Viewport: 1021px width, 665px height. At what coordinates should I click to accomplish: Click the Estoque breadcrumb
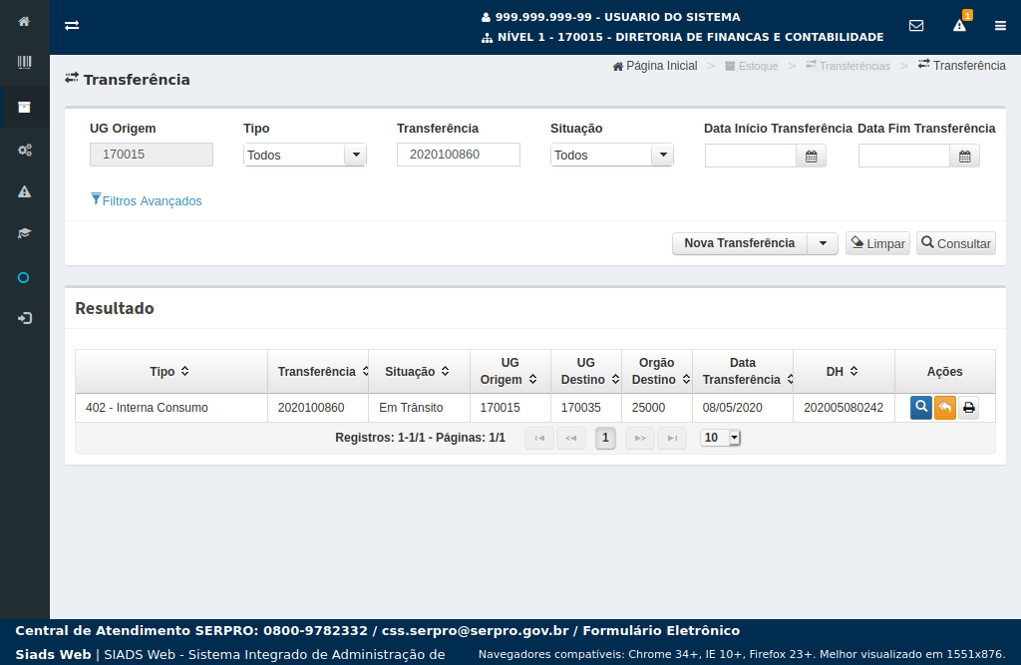click(x=752, y=66)
